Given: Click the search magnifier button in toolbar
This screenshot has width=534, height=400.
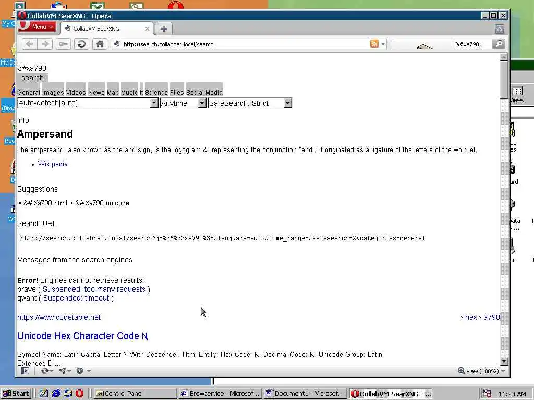Looking at the screenshot, I should (x=499, y=44).
